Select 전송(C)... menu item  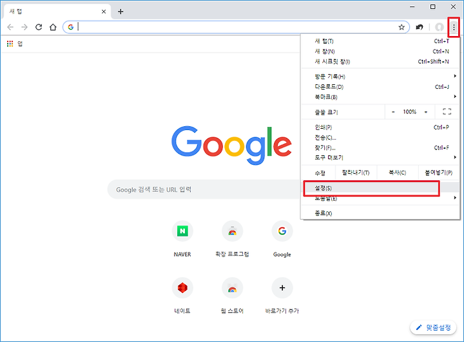click(x=380, y=137)
